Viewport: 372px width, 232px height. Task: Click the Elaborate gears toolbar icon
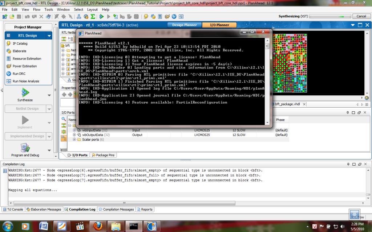[x=153, y=17]
